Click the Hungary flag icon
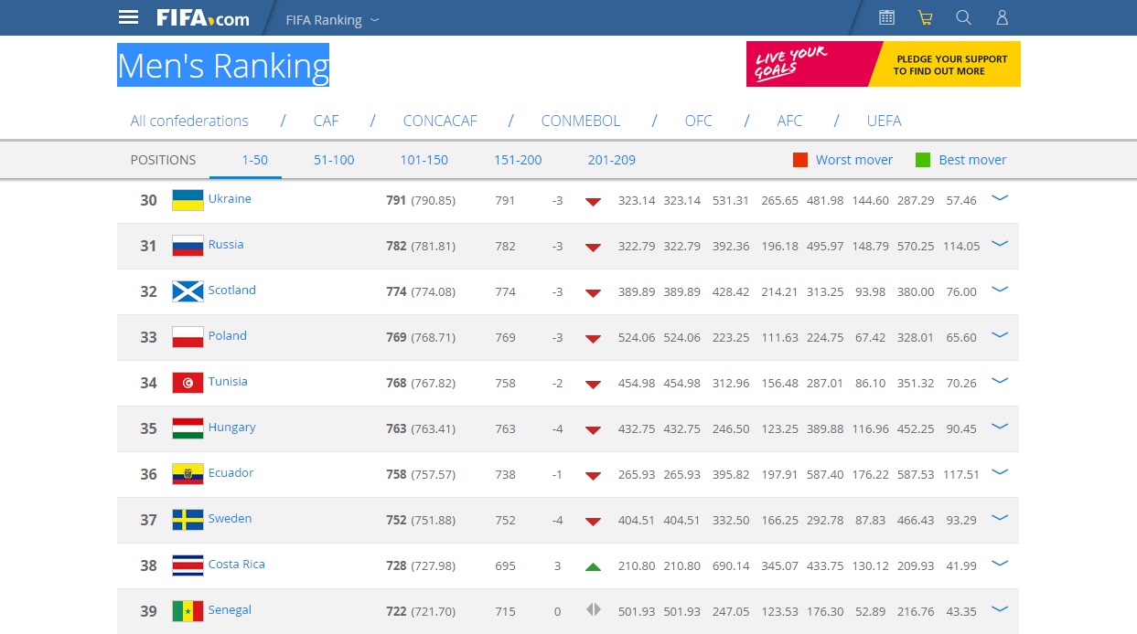Viewport: 1137px width, 634px height. [188, 428]
